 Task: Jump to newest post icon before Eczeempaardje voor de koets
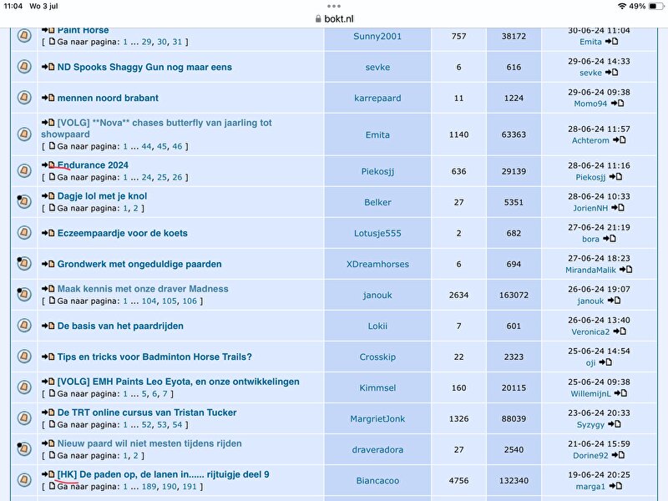(x=48, y=233)
